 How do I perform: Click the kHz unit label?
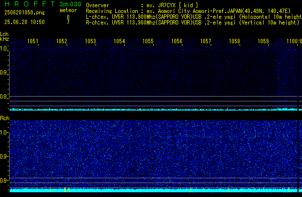pos(4,39)
